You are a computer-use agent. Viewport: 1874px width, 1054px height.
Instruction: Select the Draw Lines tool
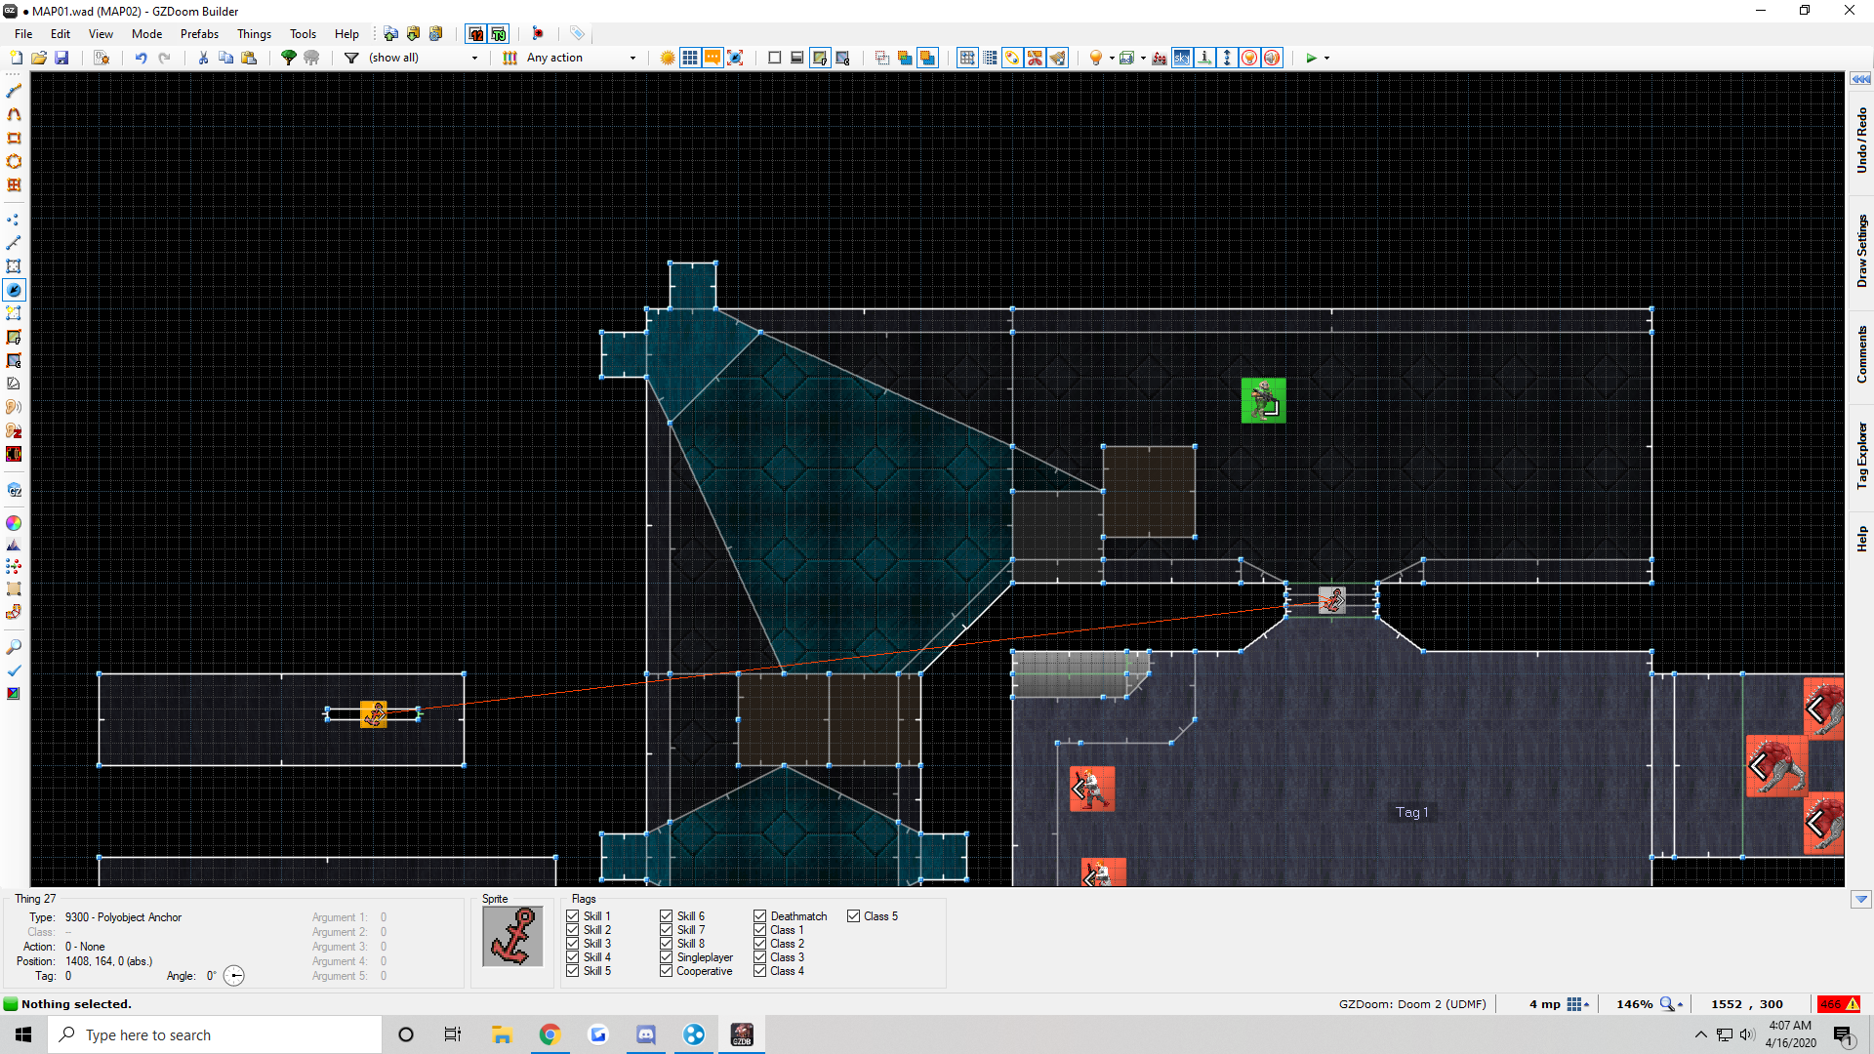[x=14, y=91]
